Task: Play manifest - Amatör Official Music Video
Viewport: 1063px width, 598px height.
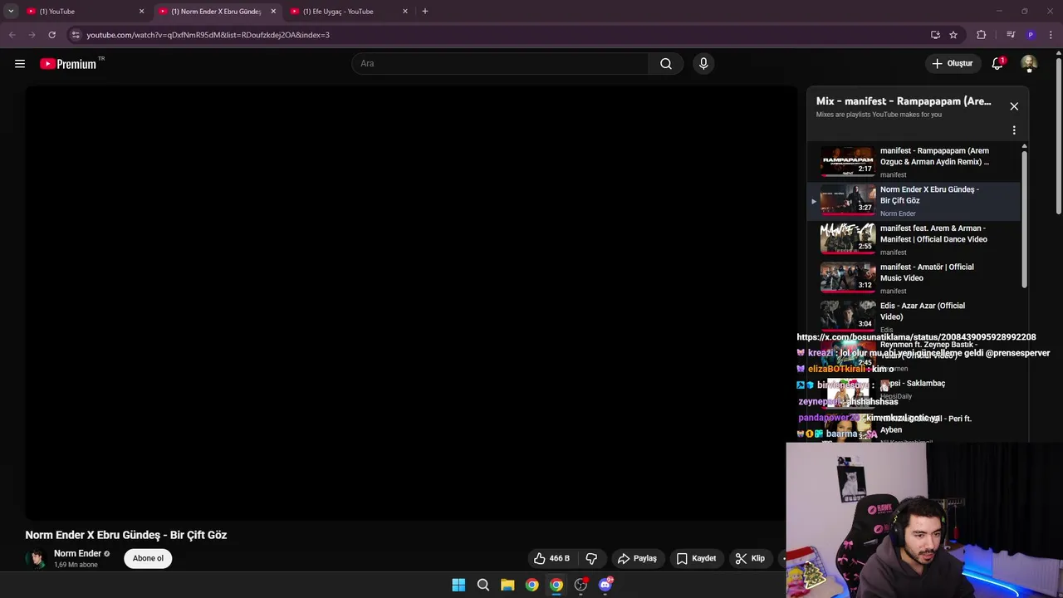Action: (x=914, y=278)
